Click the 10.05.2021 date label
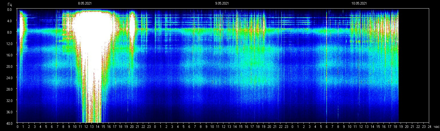Screen dimensions: 440x131 coord(359,3)
